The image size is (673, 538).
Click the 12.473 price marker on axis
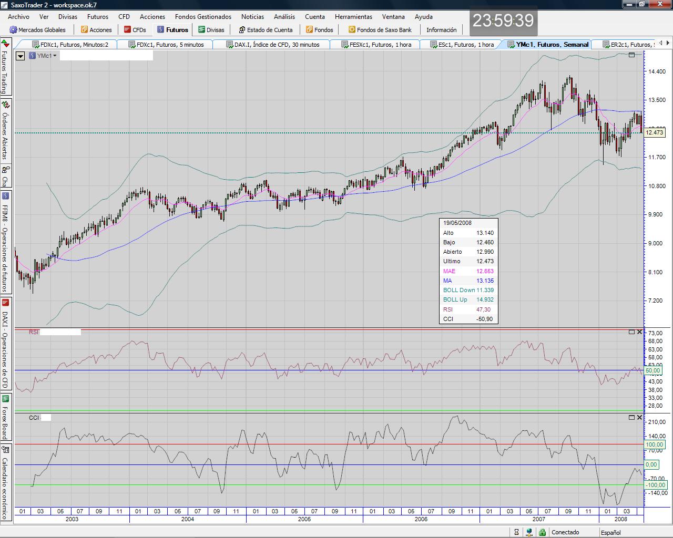pos(654,132)
